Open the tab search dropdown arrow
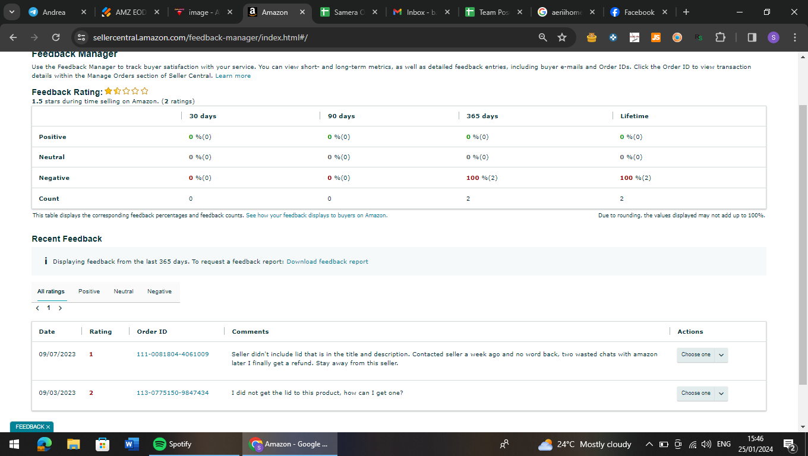Screen dimensions: 808x456 pyautogui.click(x=11, y=12)
